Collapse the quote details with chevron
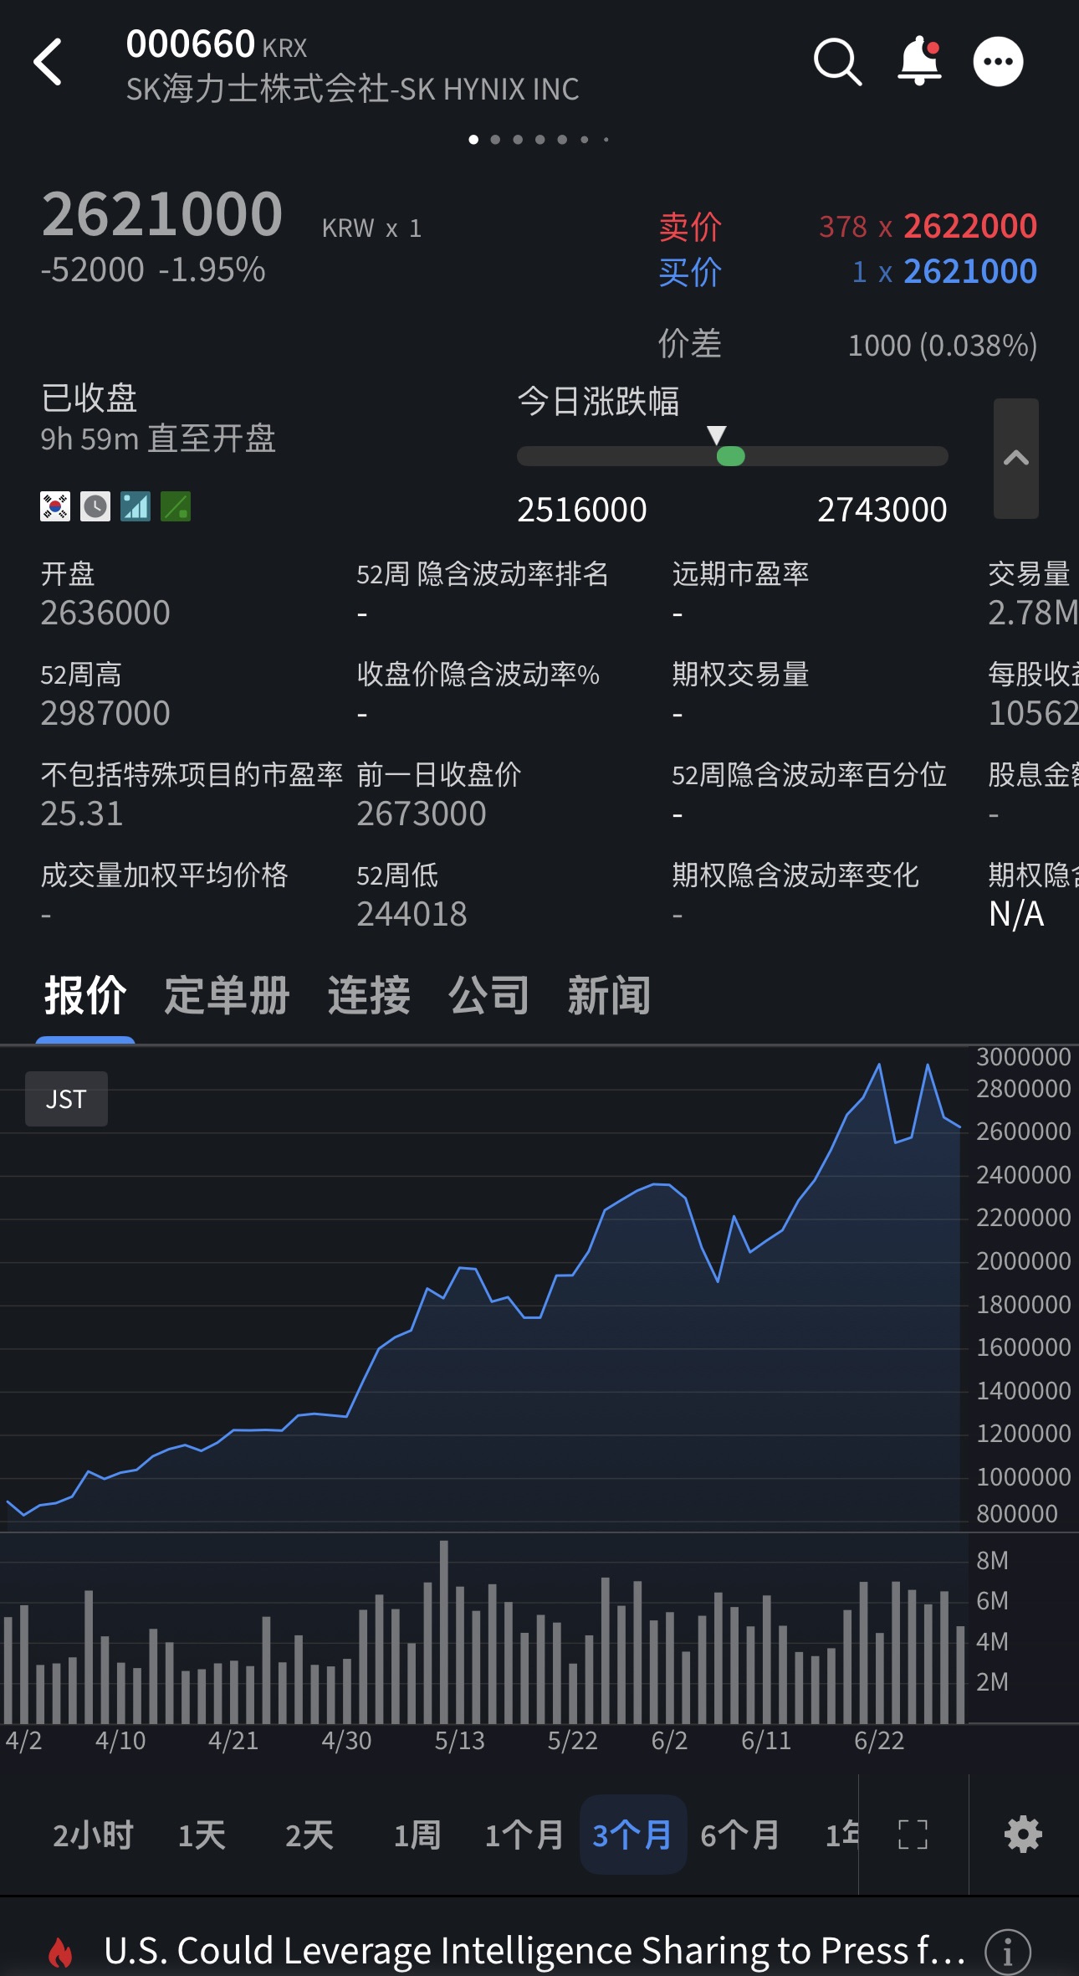 point(1016,459)
